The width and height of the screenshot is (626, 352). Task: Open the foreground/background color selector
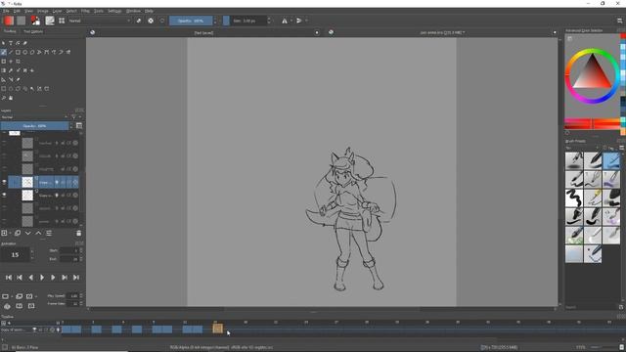click(35, 21)
